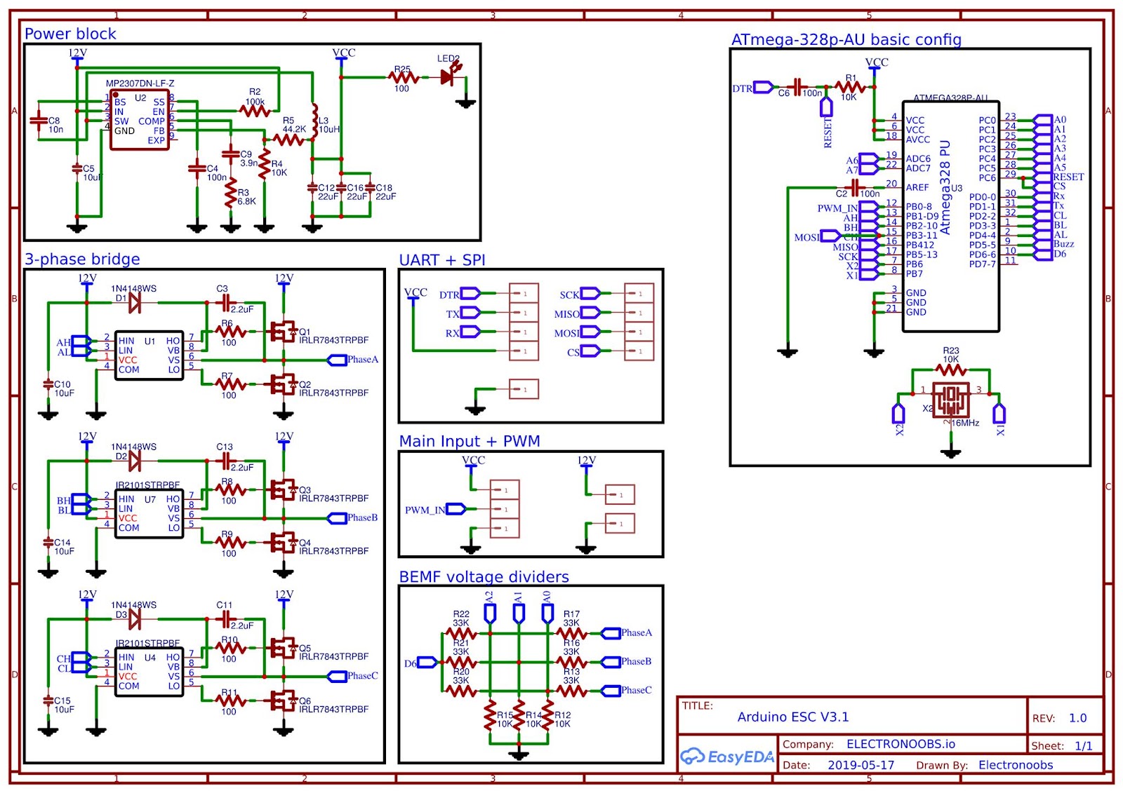Click the U1 gate driver chip
The height and width of the screenshot is (793, 1123).
149,355
